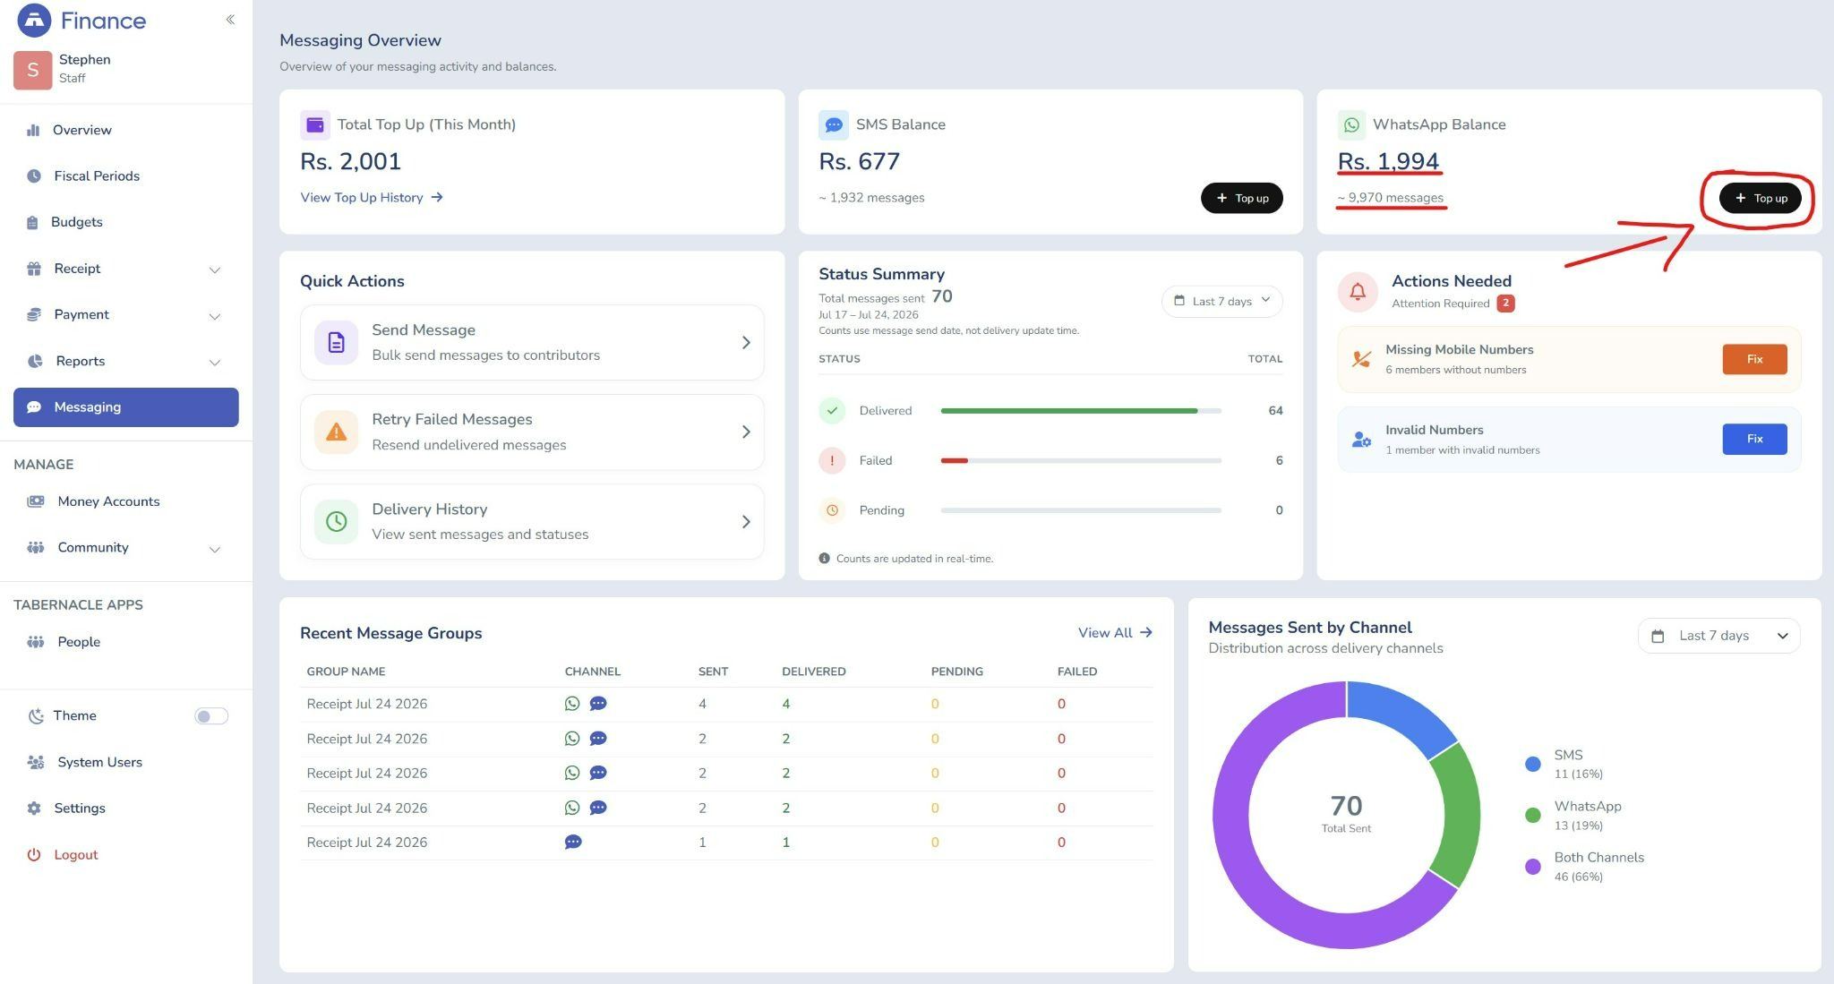Open Status Summary Last 7 days dropdown
1834x984 pixels.
pos(1221,301)
